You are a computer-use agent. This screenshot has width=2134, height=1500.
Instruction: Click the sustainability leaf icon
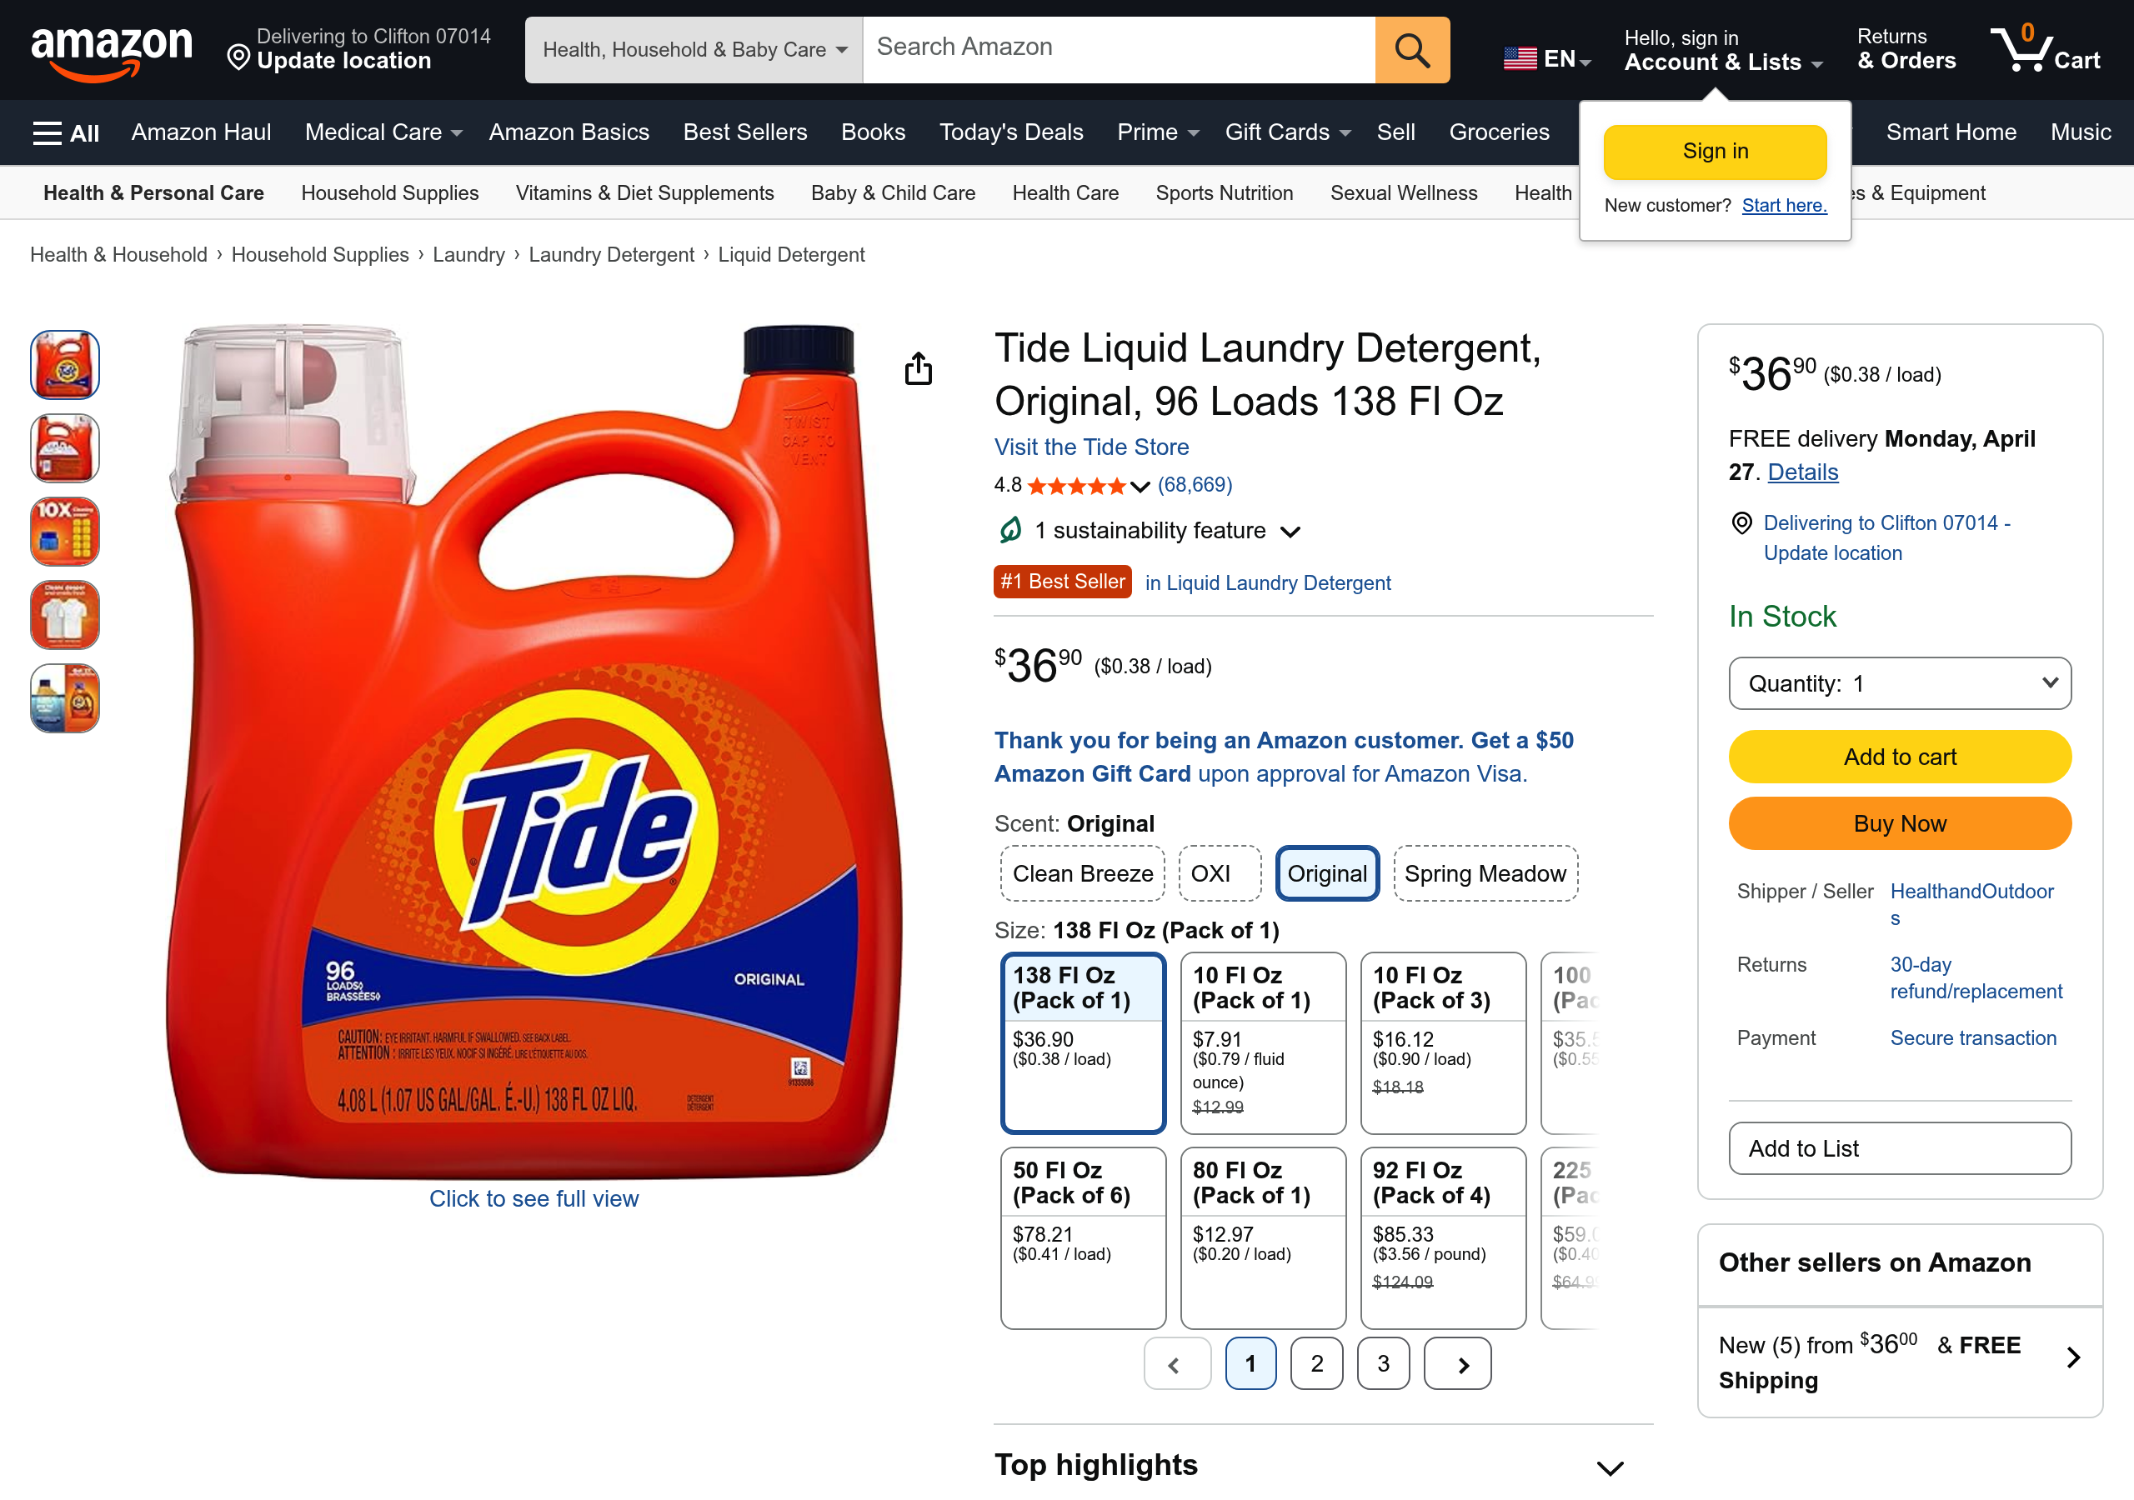(x=1009, y=530)
